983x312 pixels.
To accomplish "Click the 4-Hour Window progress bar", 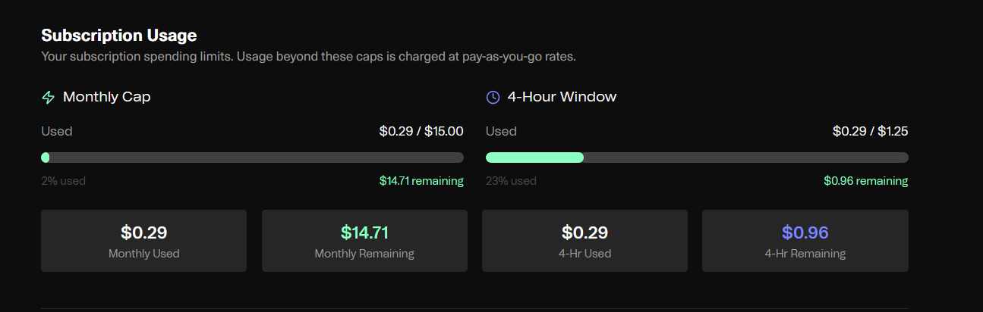I will [697, 158].
